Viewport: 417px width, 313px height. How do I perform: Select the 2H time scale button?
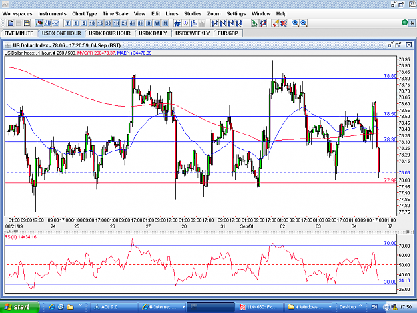coord(125,23)
